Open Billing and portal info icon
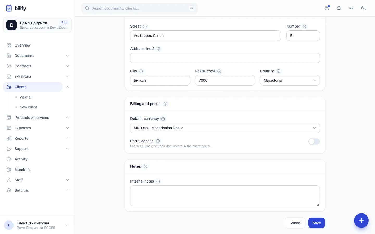 point(165,104)
